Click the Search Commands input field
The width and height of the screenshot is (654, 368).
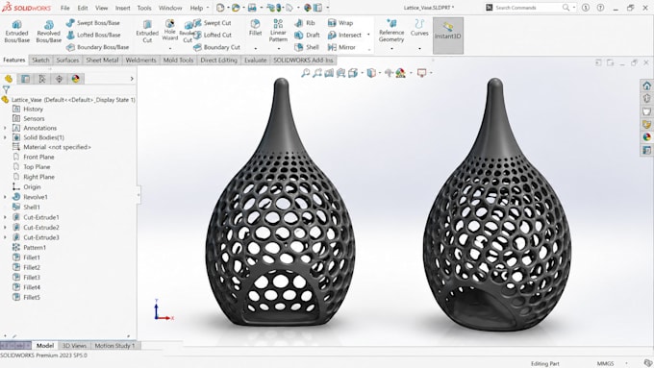click(x=528, y=8)
